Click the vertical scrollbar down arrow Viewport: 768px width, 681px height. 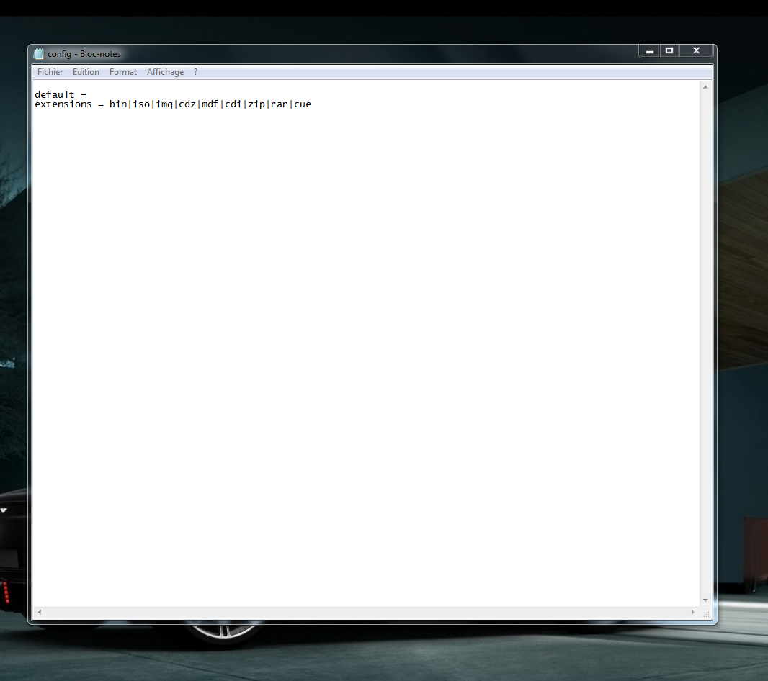[705, 600]
